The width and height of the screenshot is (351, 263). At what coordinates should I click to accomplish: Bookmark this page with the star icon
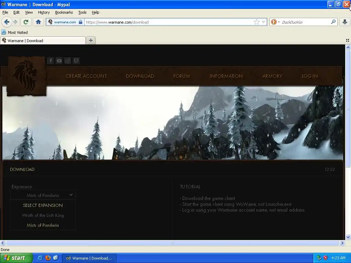click(x=256, y=22)
